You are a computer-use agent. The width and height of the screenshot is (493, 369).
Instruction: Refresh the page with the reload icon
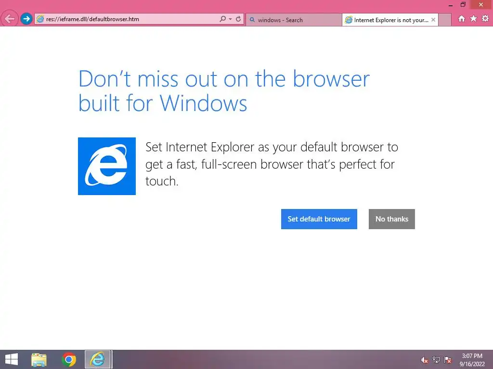[x=238, y=19]
